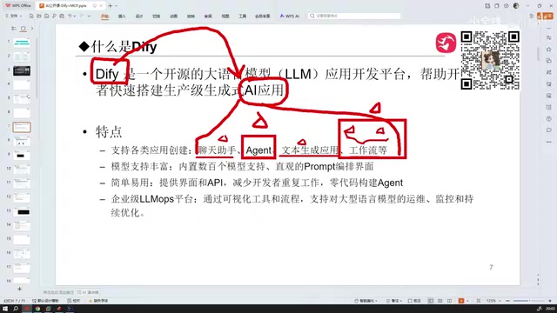Click the zoom in plus button
Image resolution: width=557 pixels, height=313 pixels.
550,301
